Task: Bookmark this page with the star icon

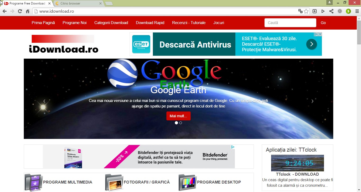Action: tap(306, 11)
